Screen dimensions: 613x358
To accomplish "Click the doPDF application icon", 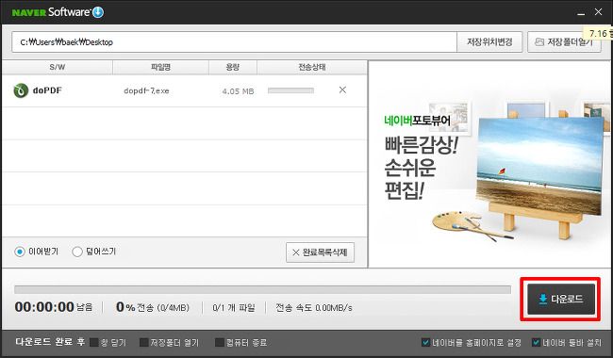I will (x=21, y=90).
